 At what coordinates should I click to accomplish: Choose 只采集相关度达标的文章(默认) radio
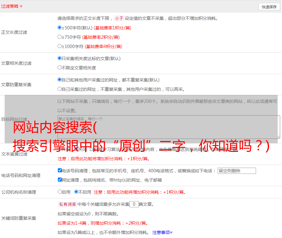tap(60, 58)
